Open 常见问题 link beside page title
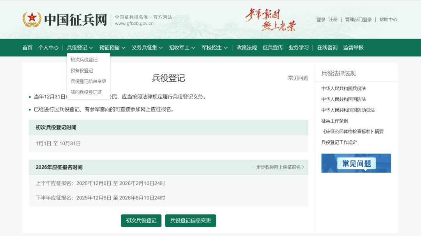The width and height of the screenshot is (421, 236). [x=298, y=78]
